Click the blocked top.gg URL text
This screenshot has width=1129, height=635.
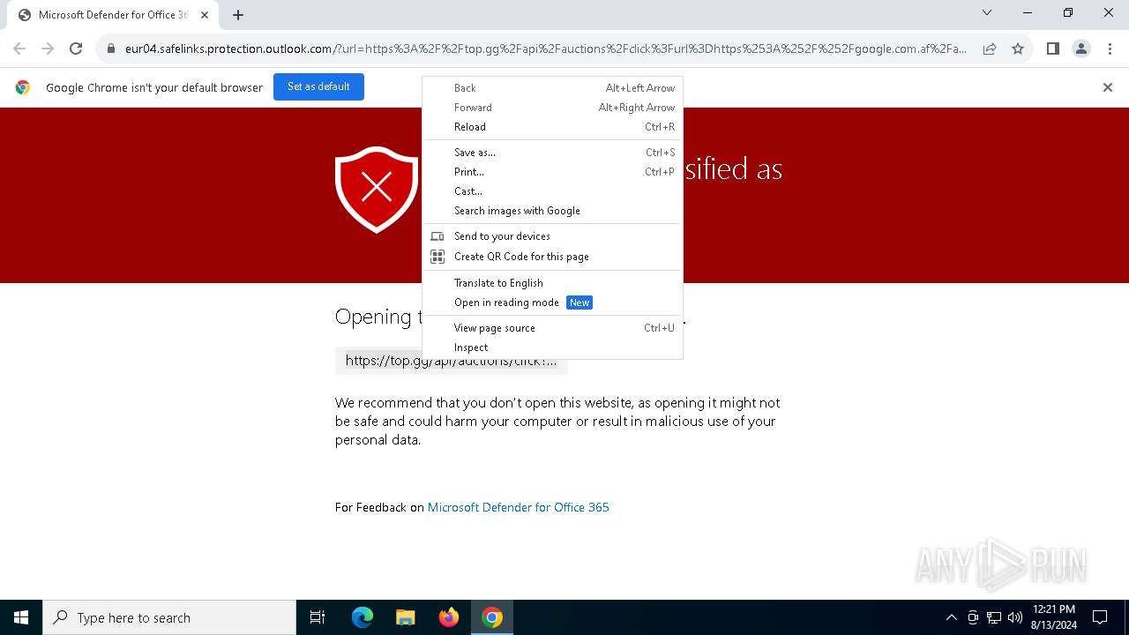pos(451,361)
